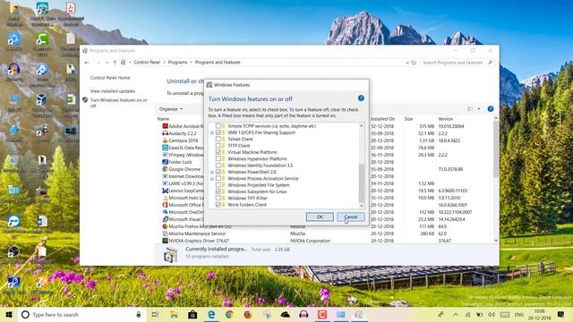Click the up arrow in Programs and Features
The width and height of the screenshot is (573, 322).
[x=115, y=63]
